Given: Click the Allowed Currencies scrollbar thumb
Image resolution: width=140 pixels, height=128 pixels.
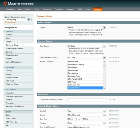Looking at the screenshot, I should [x=104, y=66].
